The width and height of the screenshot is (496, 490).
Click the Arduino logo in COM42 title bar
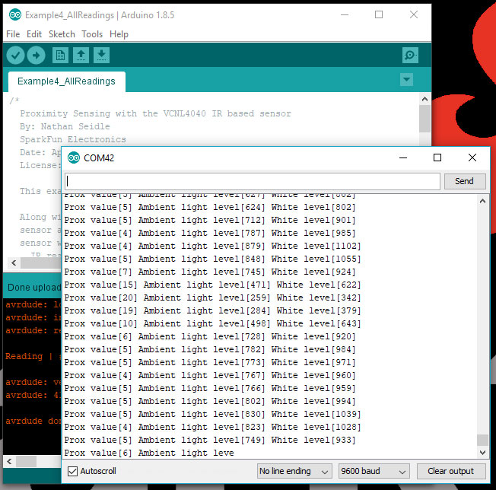tap(74, 157)
